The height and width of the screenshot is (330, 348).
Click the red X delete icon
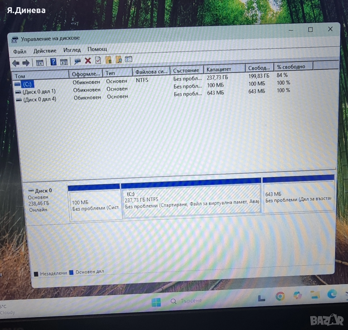88,61
